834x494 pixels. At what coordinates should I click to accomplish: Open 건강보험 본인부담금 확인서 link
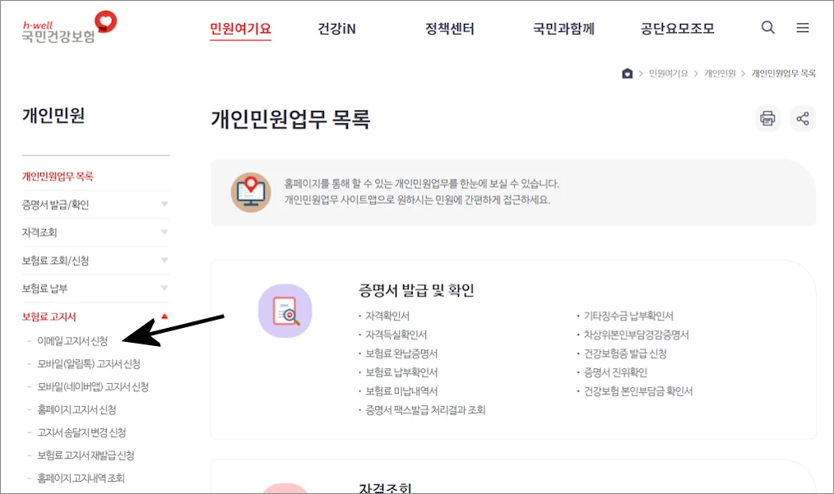point(638,390)
